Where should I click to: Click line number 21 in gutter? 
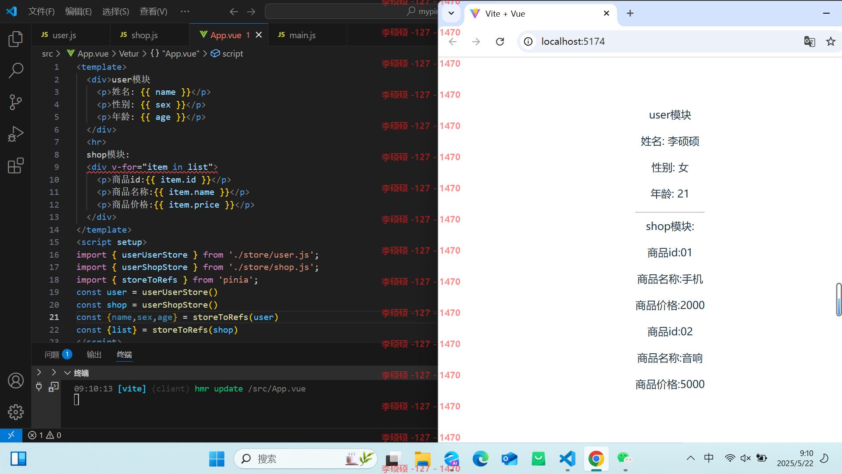54,317
